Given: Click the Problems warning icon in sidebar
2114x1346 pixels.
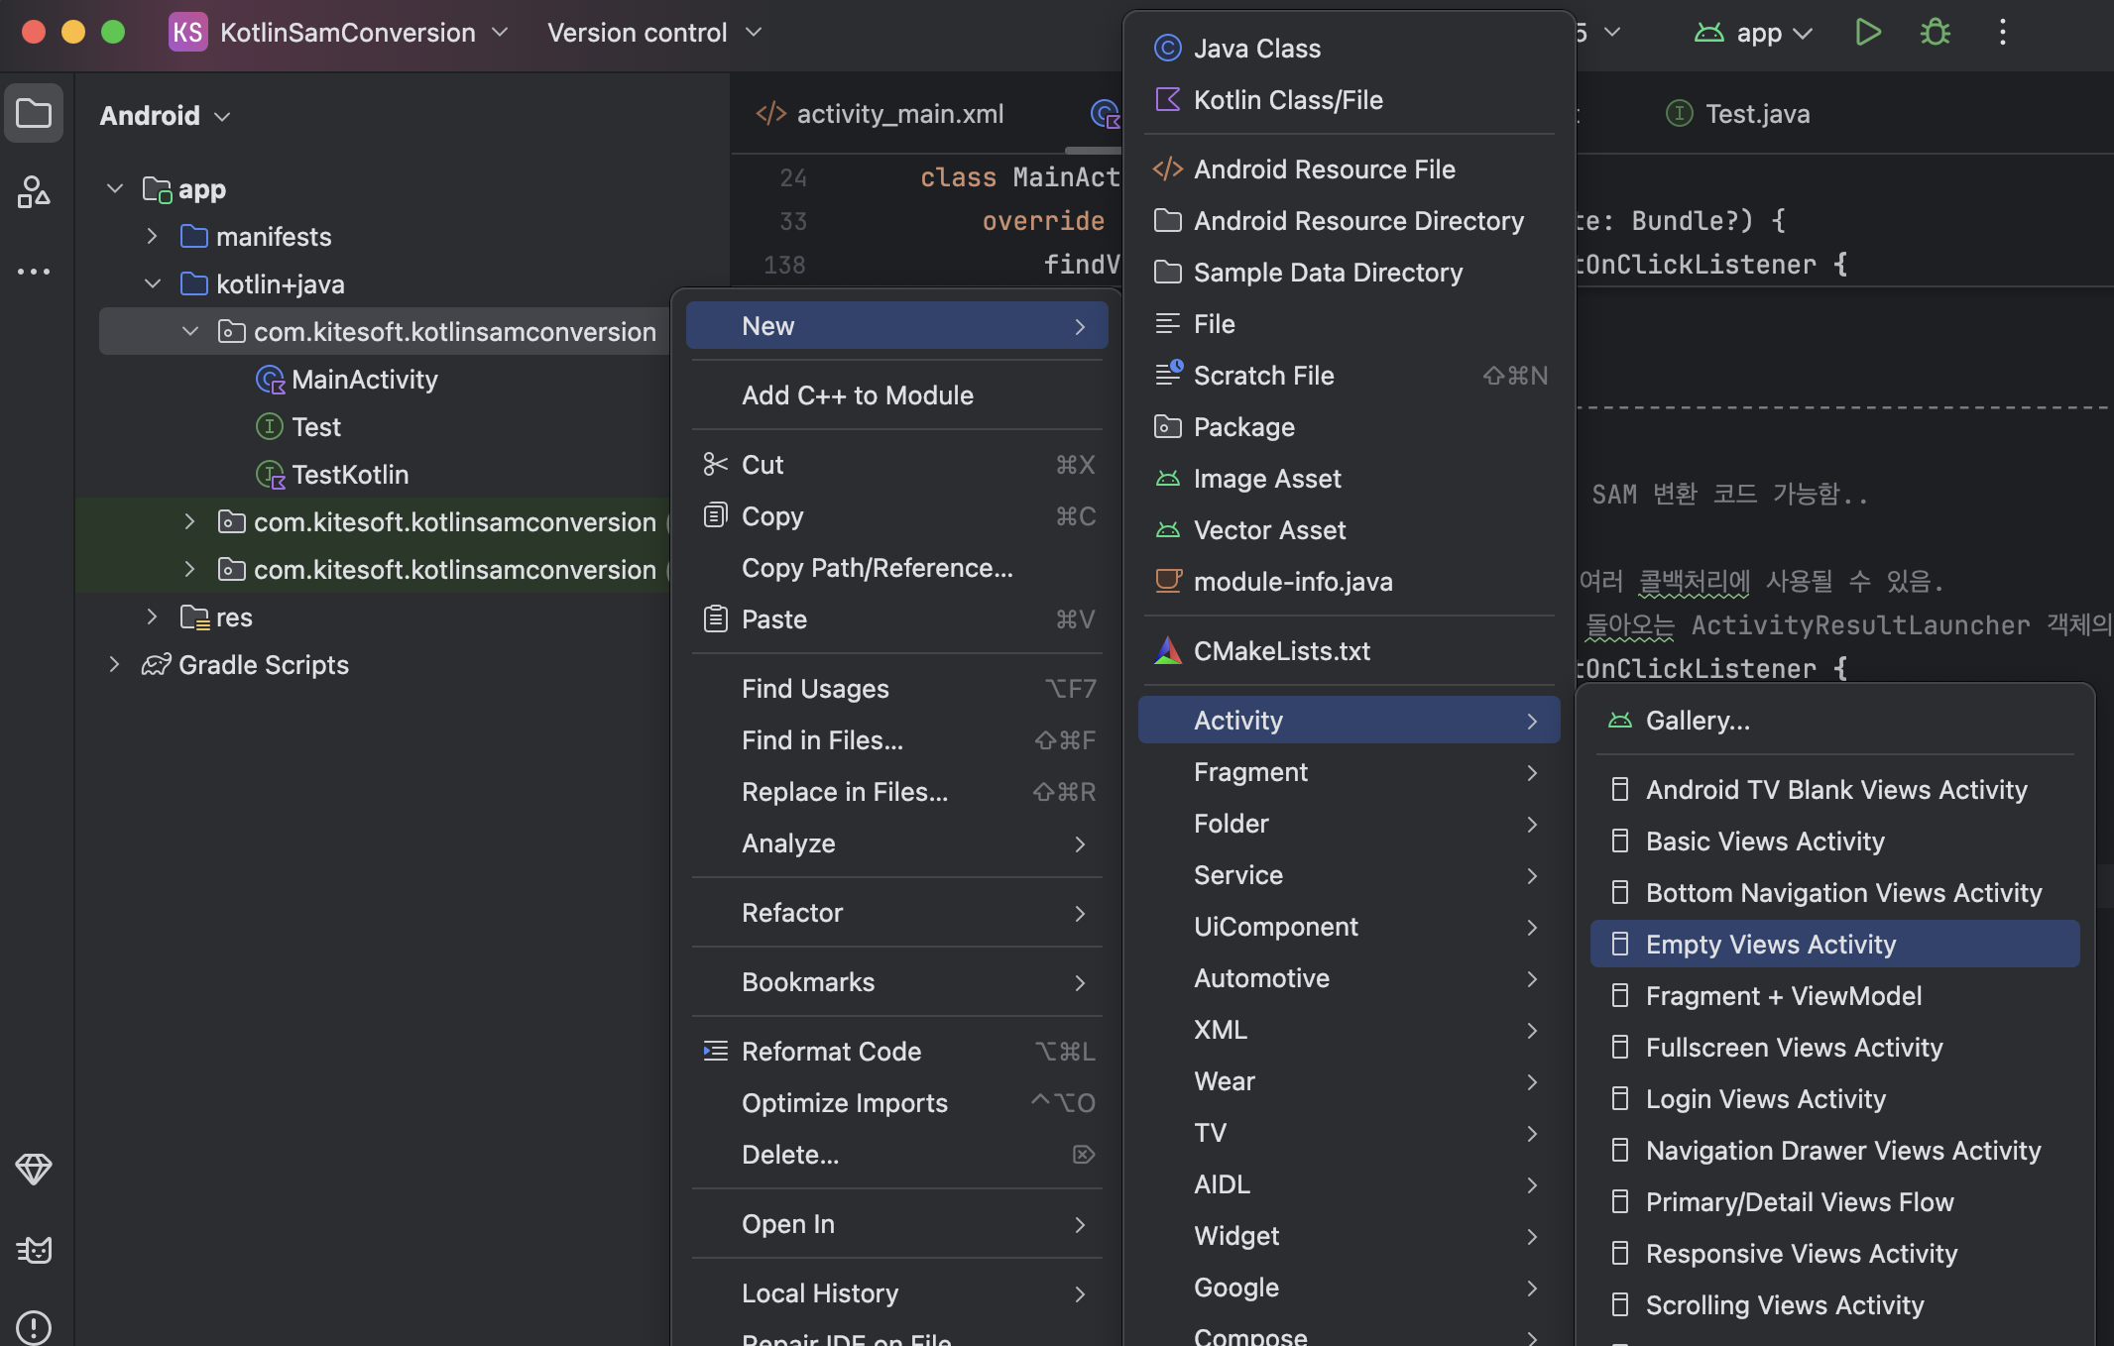Looking at the screenshot, I should (34, 1326).
